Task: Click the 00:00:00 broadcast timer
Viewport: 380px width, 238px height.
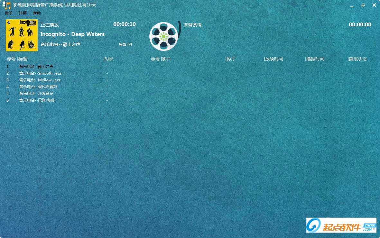Action: [360, 24]
